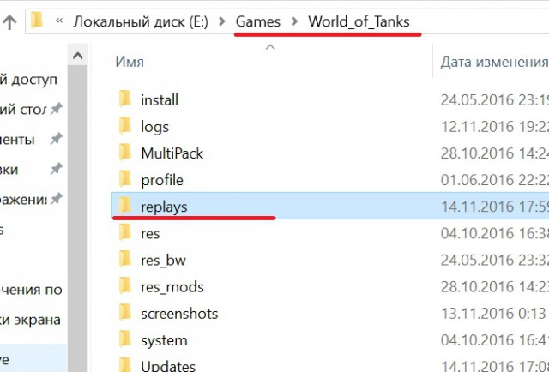Open sidebar item ending in 'менты'
The width and height of the screenshot is (549, 372).
point(17,140)
